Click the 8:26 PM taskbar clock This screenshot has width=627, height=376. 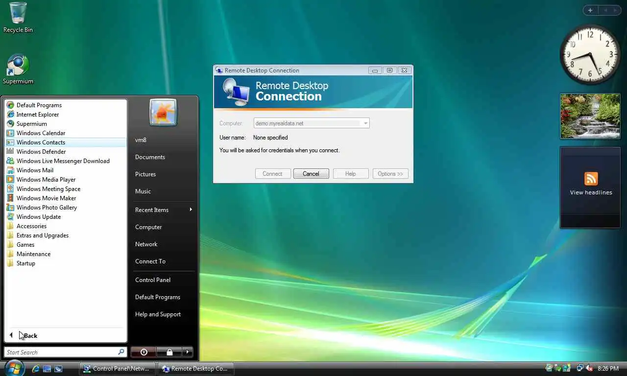click(608, 368)
